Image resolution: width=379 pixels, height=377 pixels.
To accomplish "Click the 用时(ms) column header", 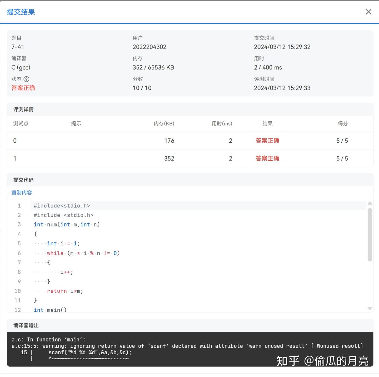I will (222, 123).
